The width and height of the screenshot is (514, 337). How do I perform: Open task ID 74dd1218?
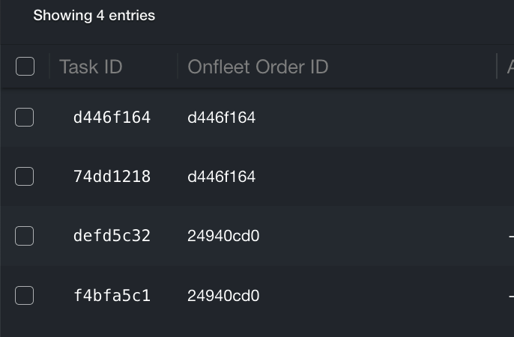[x=112, y=177]
